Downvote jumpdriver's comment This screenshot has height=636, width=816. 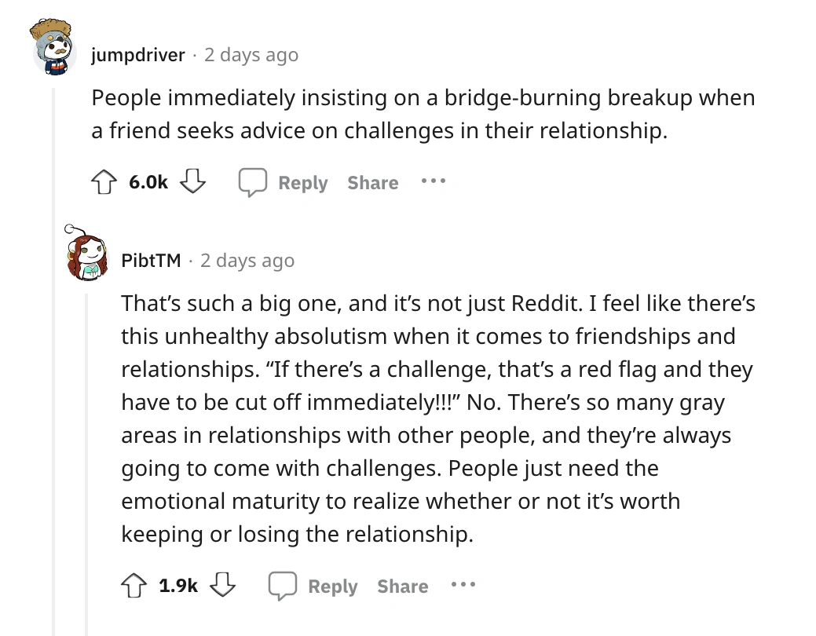(x=192, y=182)
